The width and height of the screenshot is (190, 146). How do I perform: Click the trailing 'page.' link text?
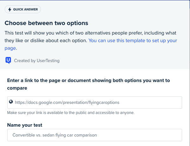point(10,48)
